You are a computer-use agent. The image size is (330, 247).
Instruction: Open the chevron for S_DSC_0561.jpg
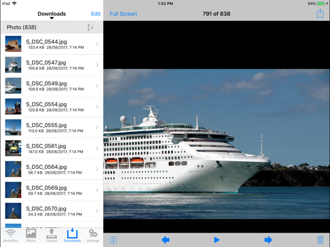tap(97, 149)
